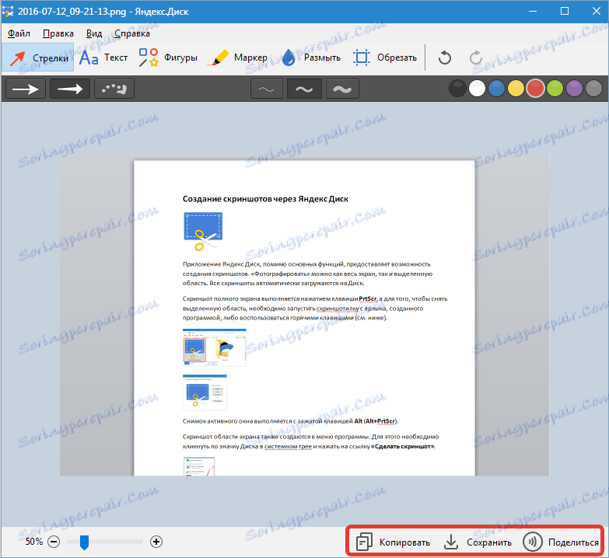Pick the yellow color swatch
This screenshot has width=609, height=558.
click(516, 89)
